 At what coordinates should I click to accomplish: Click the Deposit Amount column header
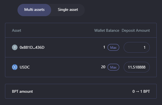click(x=136, y=30)
